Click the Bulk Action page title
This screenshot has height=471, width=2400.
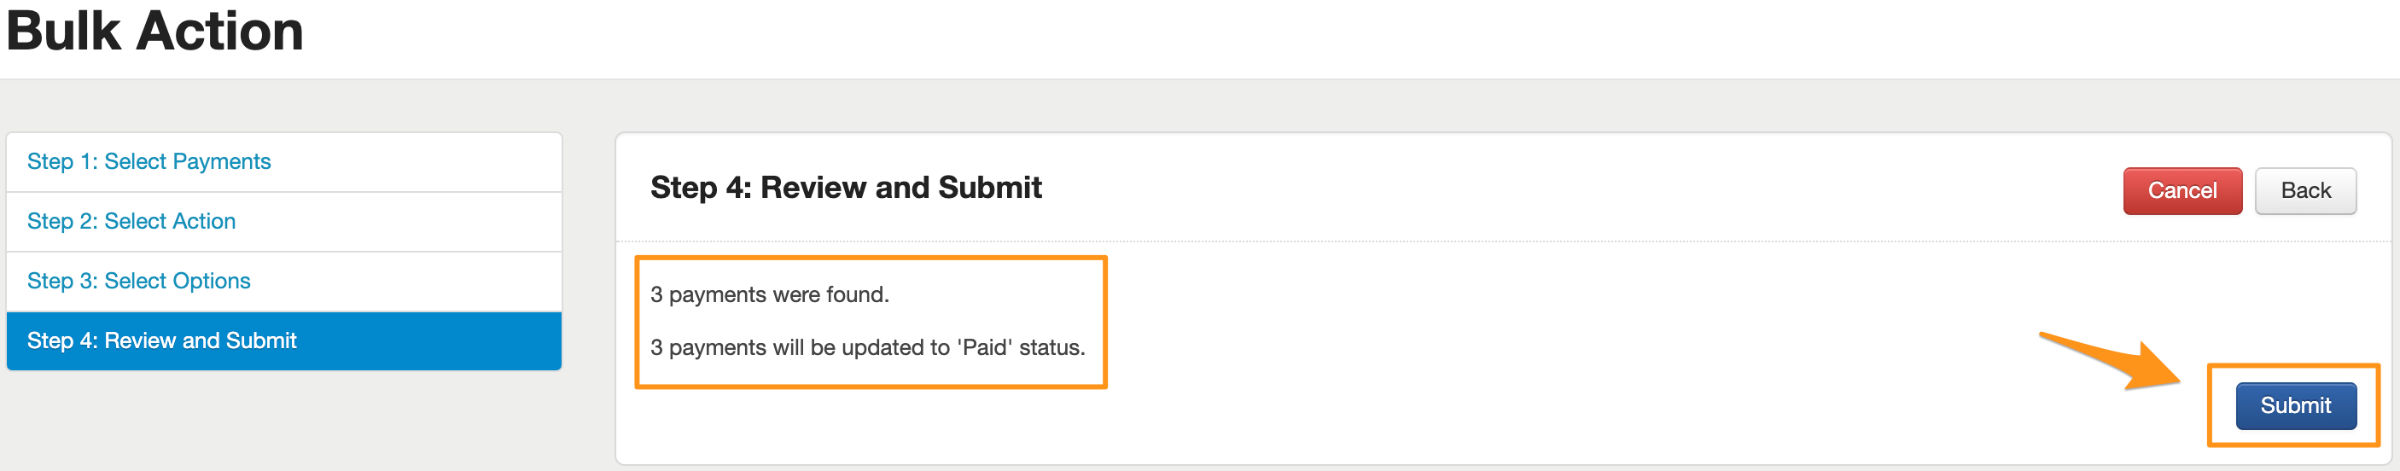[x=154, y=32]
